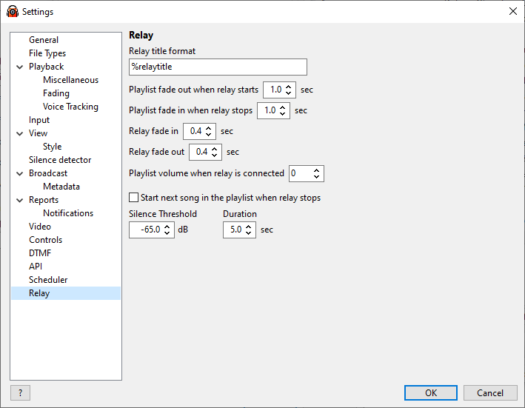This screenshot has width=525, height=408.
Task: Increase playlist volume when relay is connected
Action: click(x=316, y=170)
